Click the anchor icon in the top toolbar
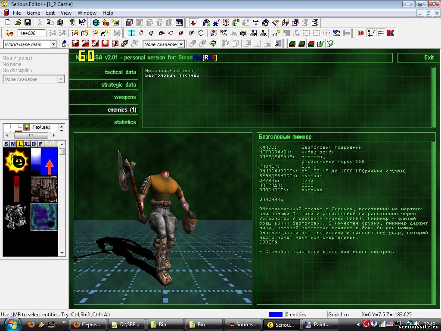 coord(226,22)
